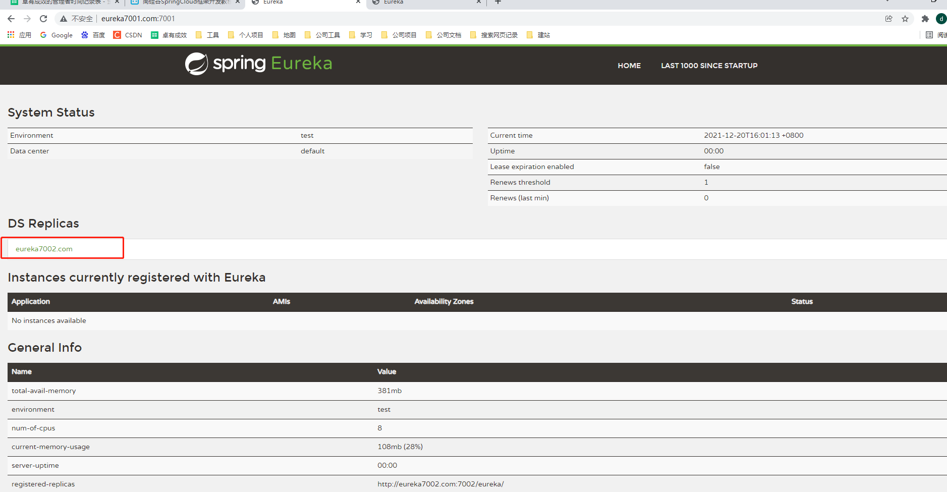Click the 'Data center' label
Image resolution: width=947 pixels, height=492 pixels.
(x=30, y=151)
